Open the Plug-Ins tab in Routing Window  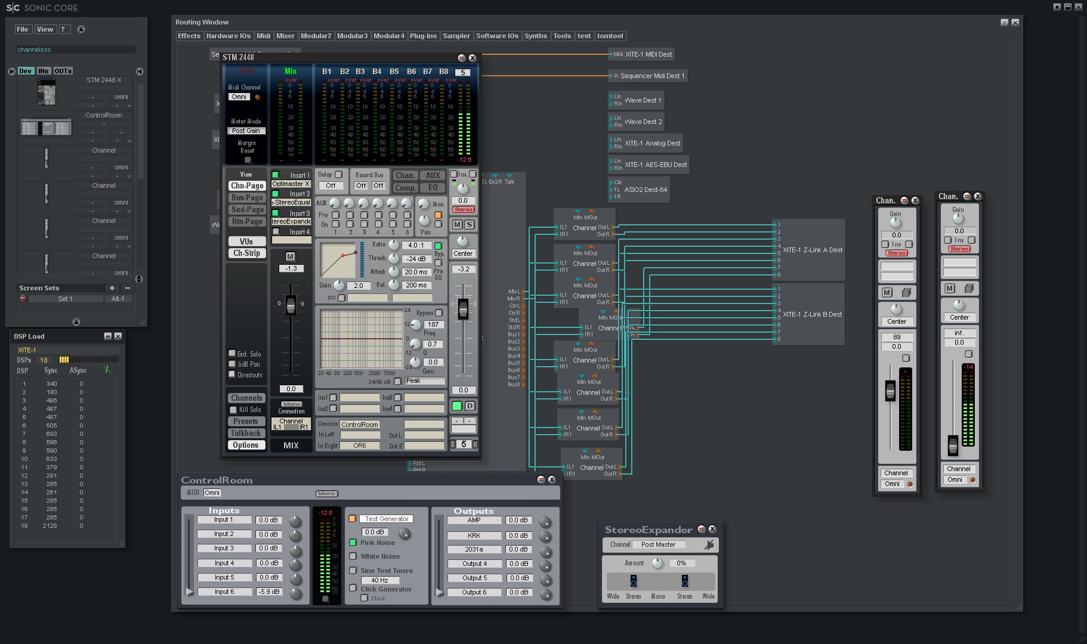[x=423, y=36]
